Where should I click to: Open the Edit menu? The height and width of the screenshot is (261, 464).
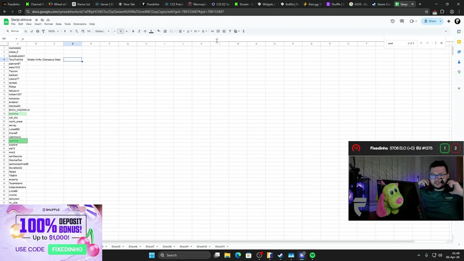click(x=21, y=24)
